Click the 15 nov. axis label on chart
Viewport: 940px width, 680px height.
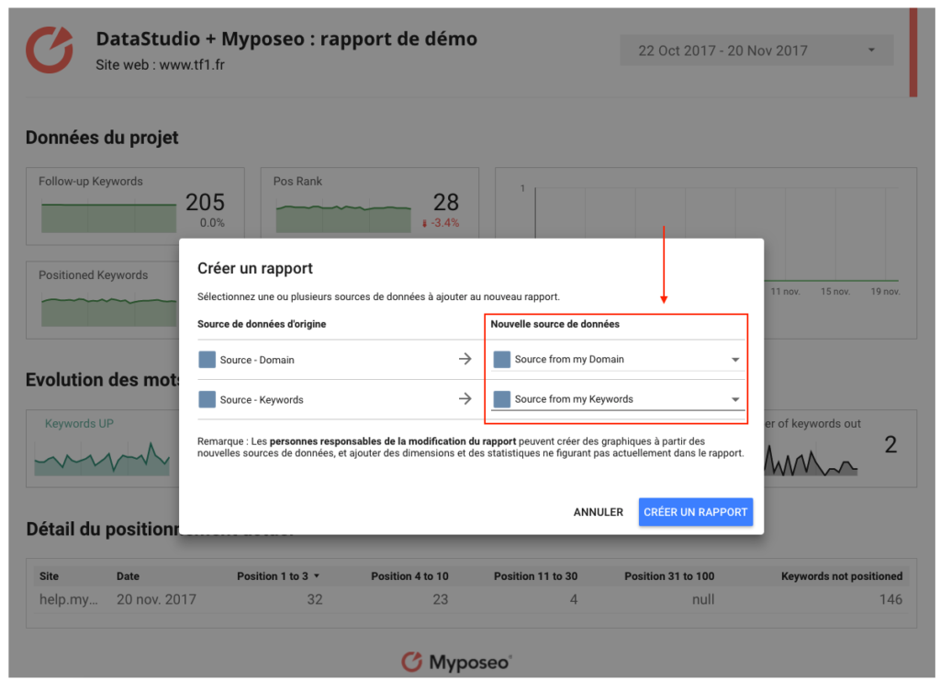pyautogui.click(x=835, y=292)
